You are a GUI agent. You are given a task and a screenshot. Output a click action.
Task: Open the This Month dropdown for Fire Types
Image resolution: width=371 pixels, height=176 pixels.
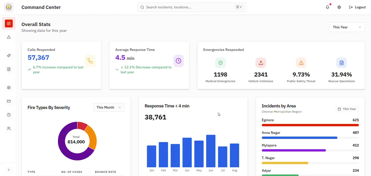point(109,107)
